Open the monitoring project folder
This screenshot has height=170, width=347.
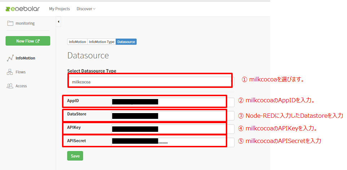21,23
